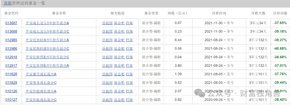Open fund code 012985 link
Viewport: 290px width, 105px height.
point(11,40)
